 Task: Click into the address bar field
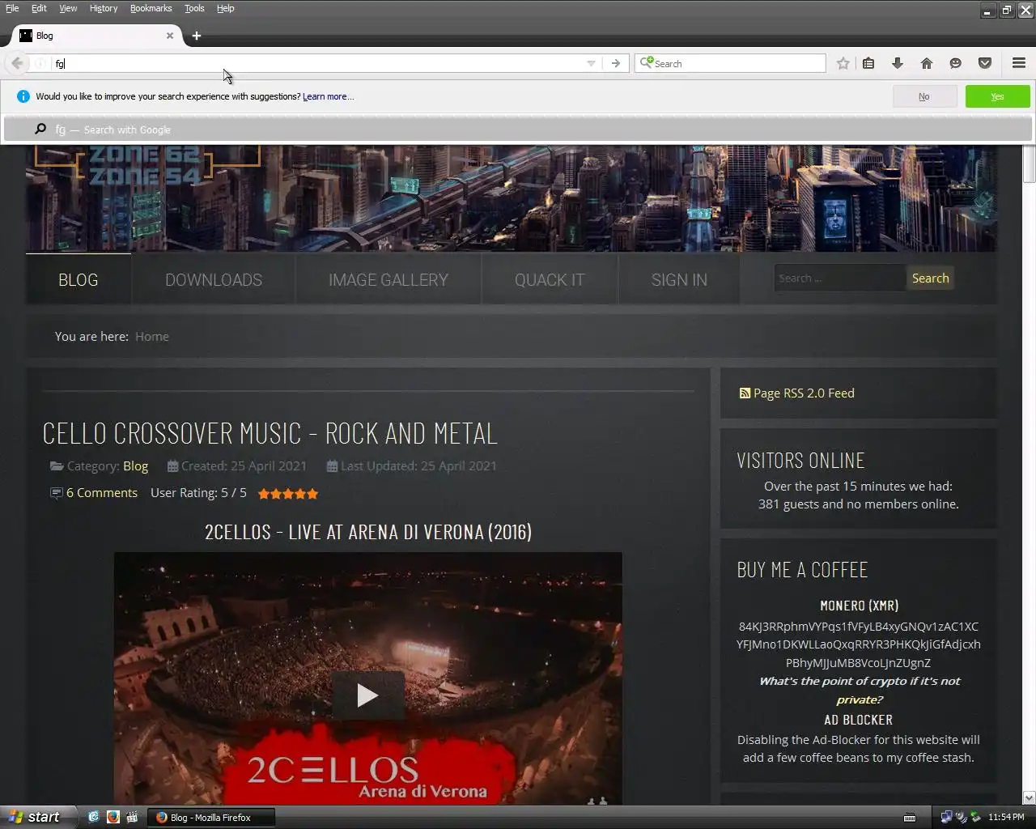(316, 63)
